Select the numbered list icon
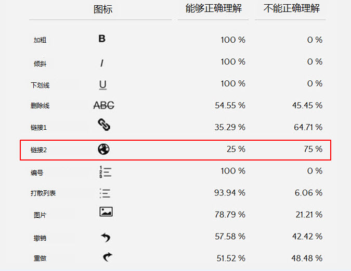Screen dimensions: 351x271 click(105, 172)
